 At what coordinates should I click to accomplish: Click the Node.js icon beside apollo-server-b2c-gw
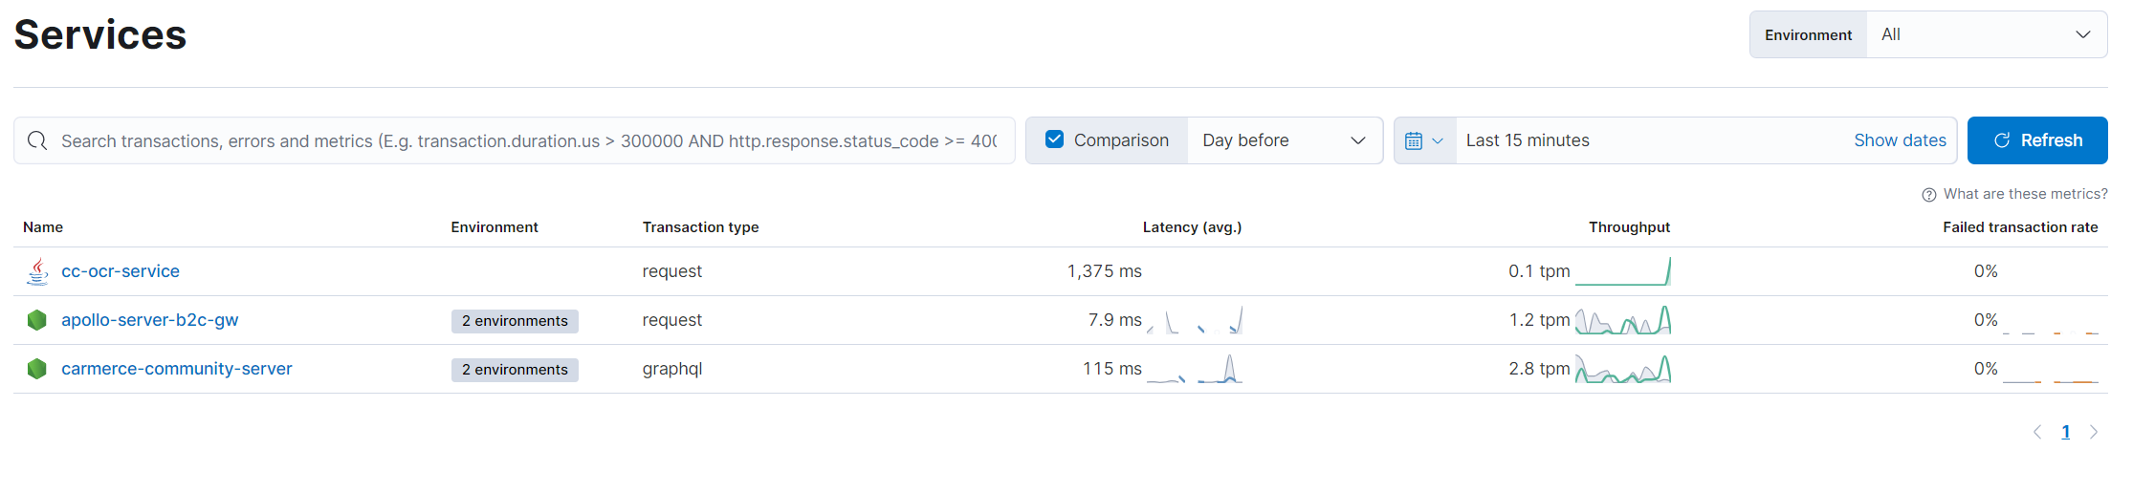click(37, 320)
